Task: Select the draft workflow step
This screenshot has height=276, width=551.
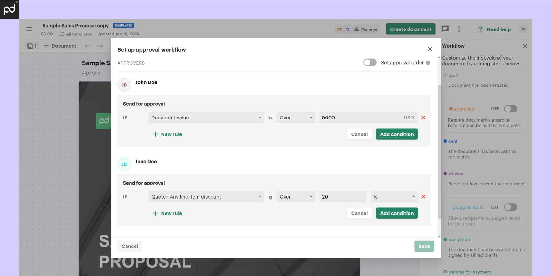Action: pyautogui.click(x=453, y=75)
